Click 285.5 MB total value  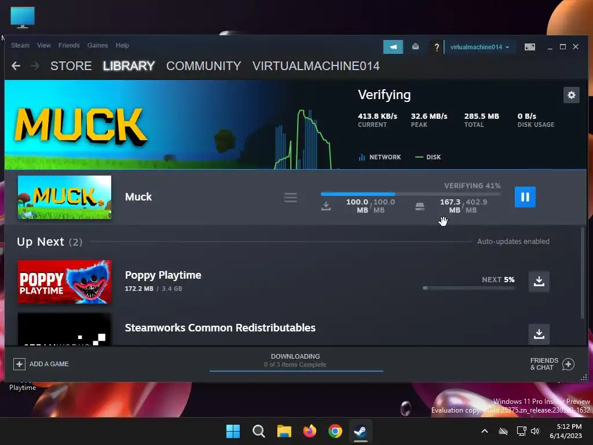coord(481,116)
